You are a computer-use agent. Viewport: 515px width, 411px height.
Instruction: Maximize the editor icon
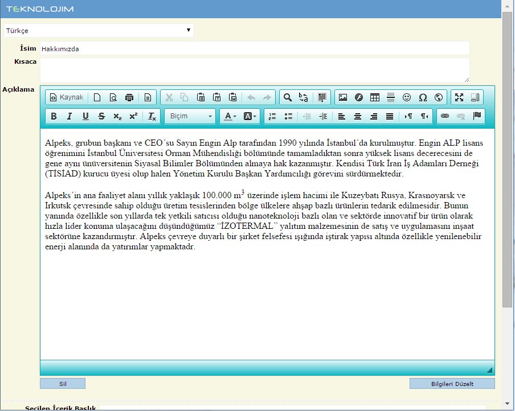(459, 97)
